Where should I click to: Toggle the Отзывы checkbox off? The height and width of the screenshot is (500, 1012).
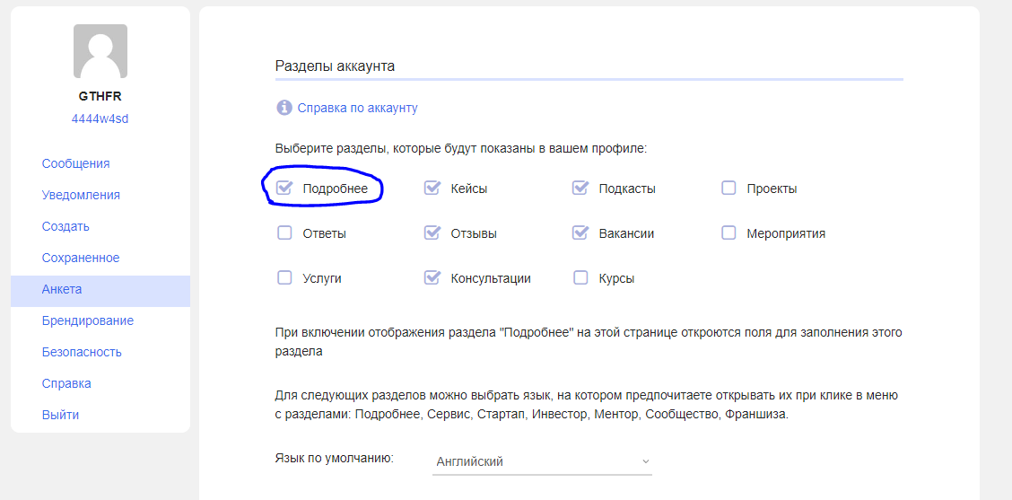coord(432,233)
